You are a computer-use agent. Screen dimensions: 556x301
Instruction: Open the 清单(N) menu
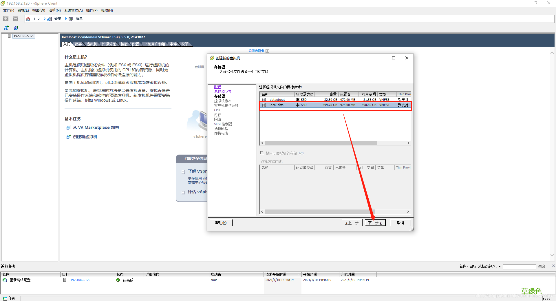54,10
